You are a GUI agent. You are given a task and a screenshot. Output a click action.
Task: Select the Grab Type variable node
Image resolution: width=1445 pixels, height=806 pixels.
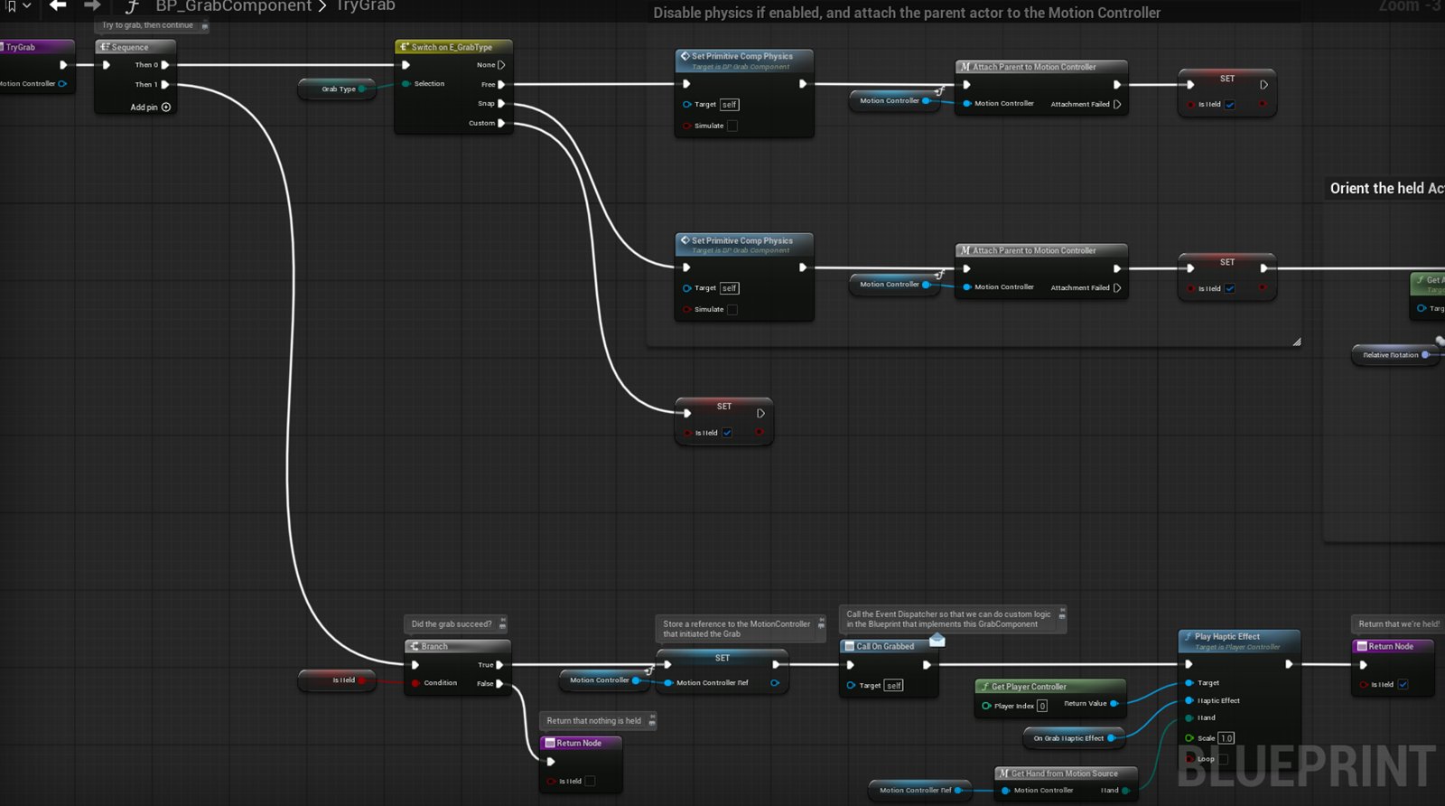pyautogui.click(x=337, y=89)
